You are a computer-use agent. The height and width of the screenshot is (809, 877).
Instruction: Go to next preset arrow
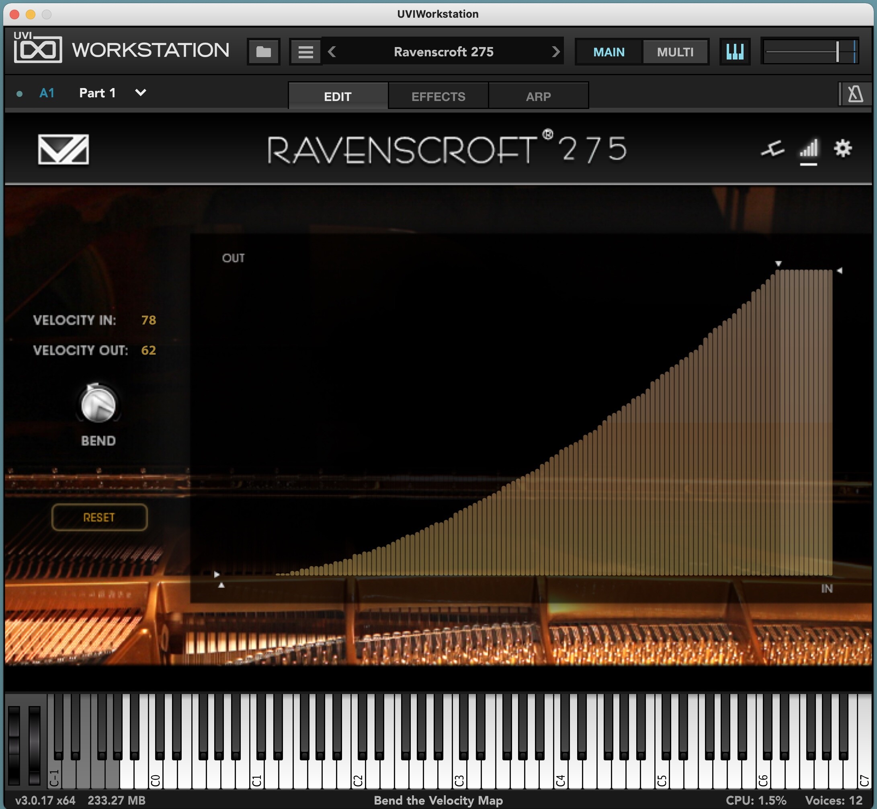(x=555, y=52)
